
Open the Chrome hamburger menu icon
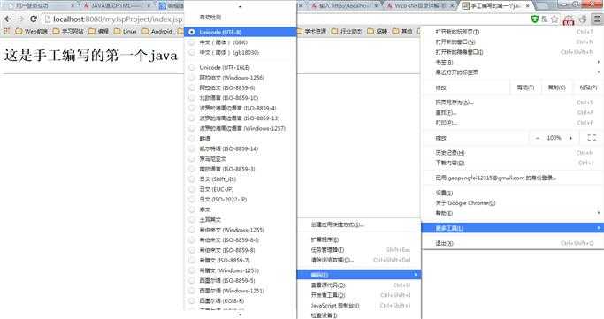(x=597, y=19)
